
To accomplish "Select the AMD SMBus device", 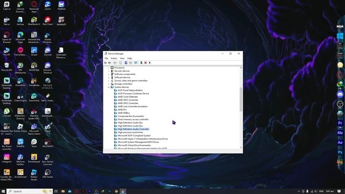I will tap(123, 113).
